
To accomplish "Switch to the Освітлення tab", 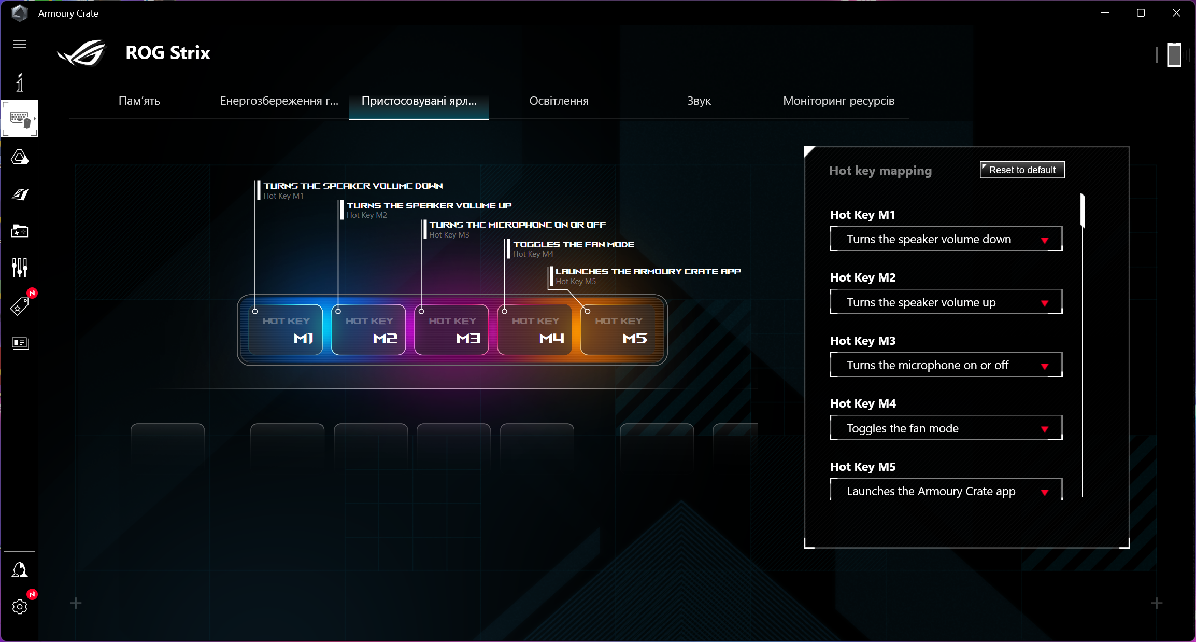I will 559,101.
